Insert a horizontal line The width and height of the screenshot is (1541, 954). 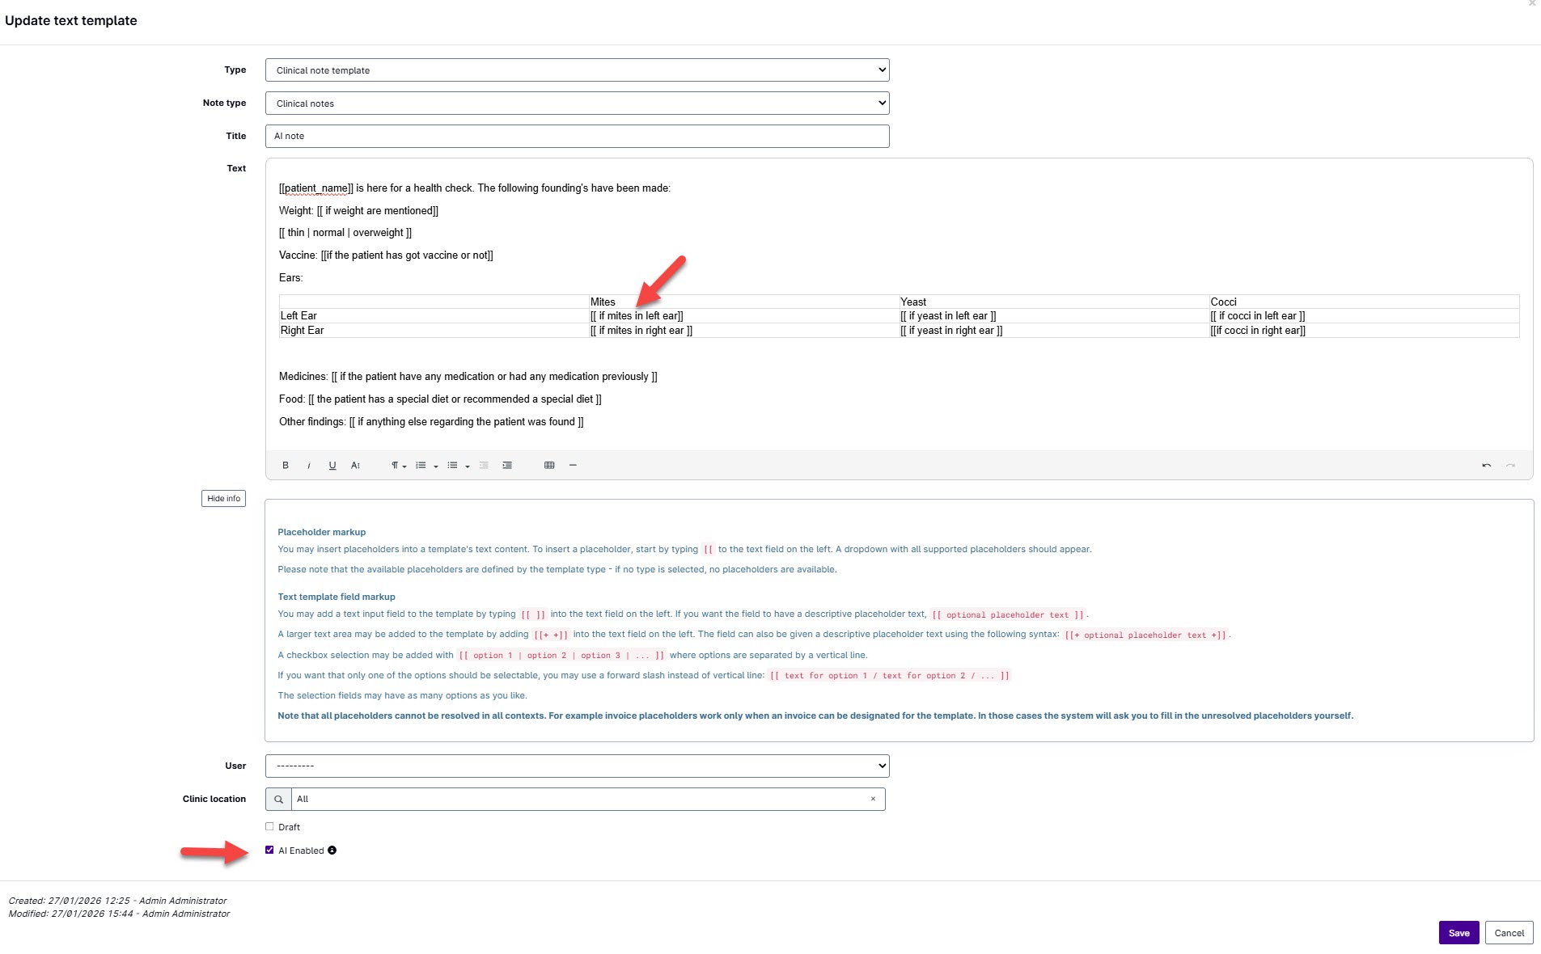(573, 466)
